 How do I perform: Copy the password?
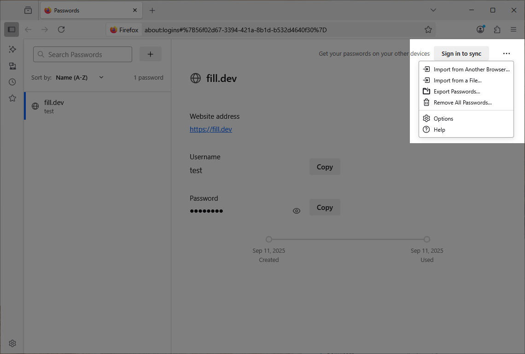pos(325,207)
